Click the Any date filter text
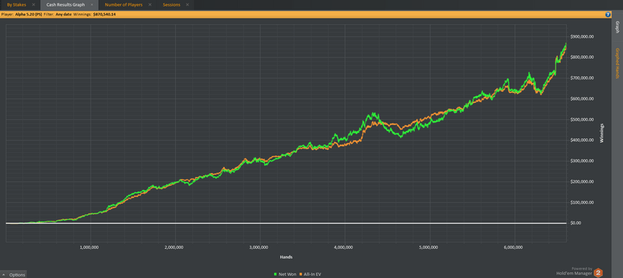This screenshot has width=623, height=278. click(x=64, y=15)
